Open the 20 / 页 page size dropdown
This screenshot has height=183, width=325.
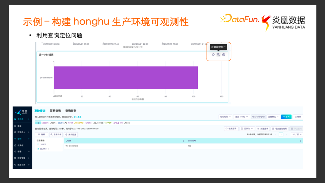pos(297,134)
